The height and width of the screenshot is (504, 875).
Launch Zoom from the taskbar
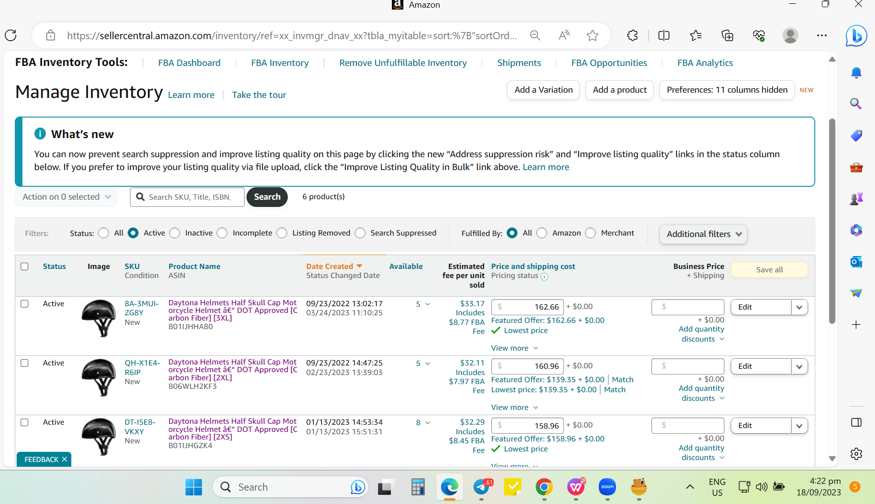tap(607, 487)
